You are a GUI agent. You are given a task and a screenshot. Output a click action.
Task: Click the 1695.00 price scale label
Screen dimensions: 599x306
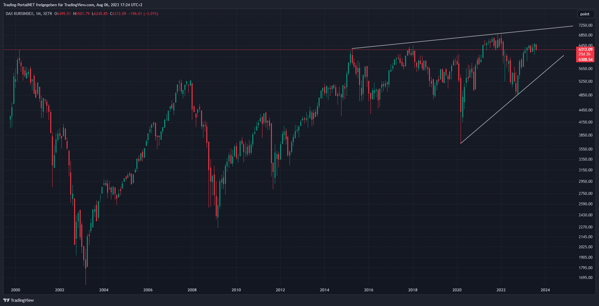pos(585,278)
